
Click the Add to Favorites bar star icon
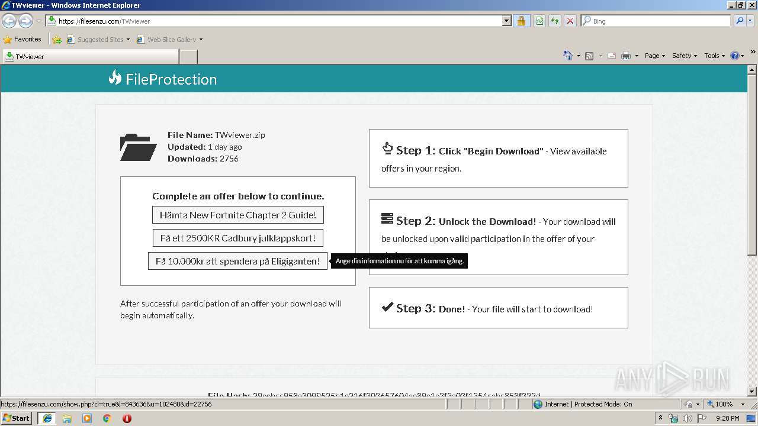(x=57, y=40)
